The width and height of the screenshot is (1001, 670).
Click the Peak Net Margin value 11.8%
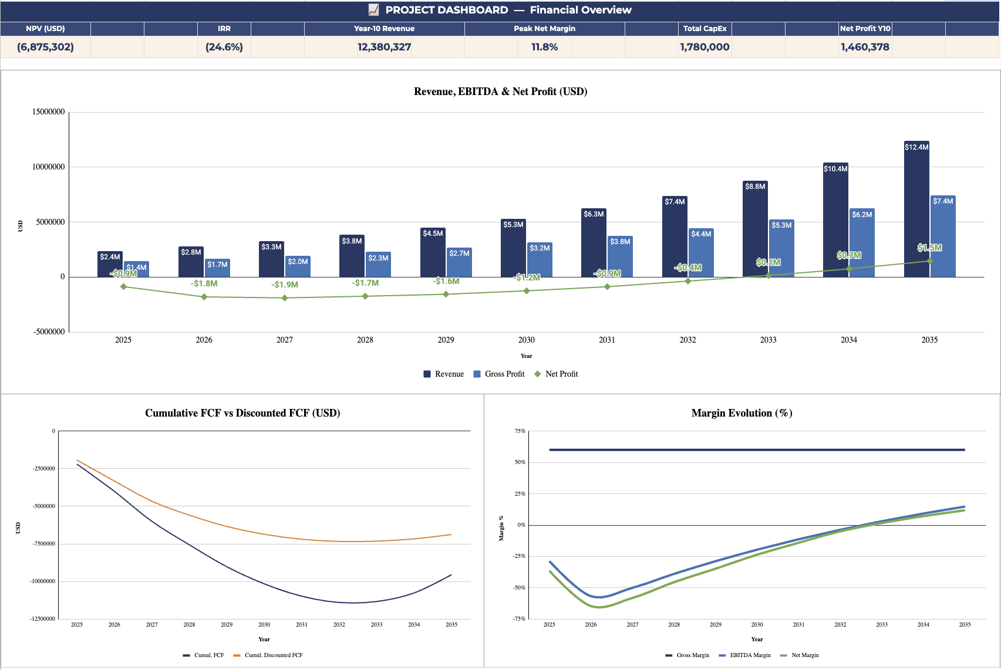point(545,47)
